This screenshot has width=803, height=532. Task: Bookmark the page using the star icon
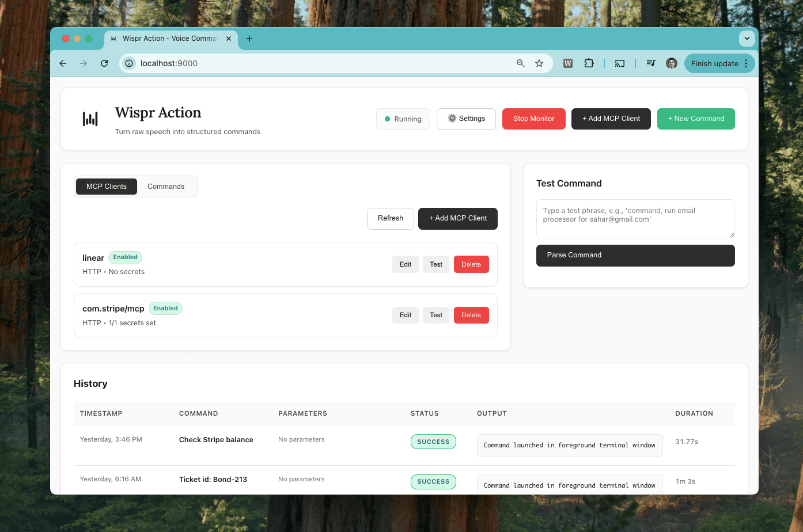point(539,63)
